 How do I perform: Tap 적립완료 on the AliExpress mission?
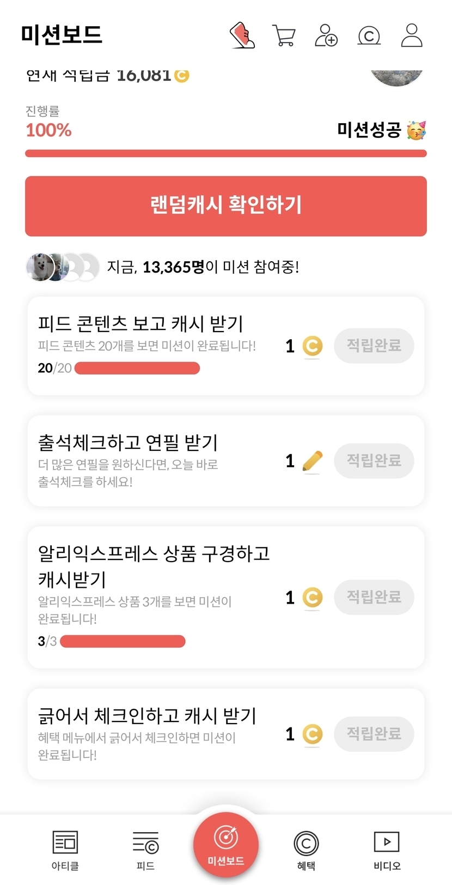tap(374, 597)
